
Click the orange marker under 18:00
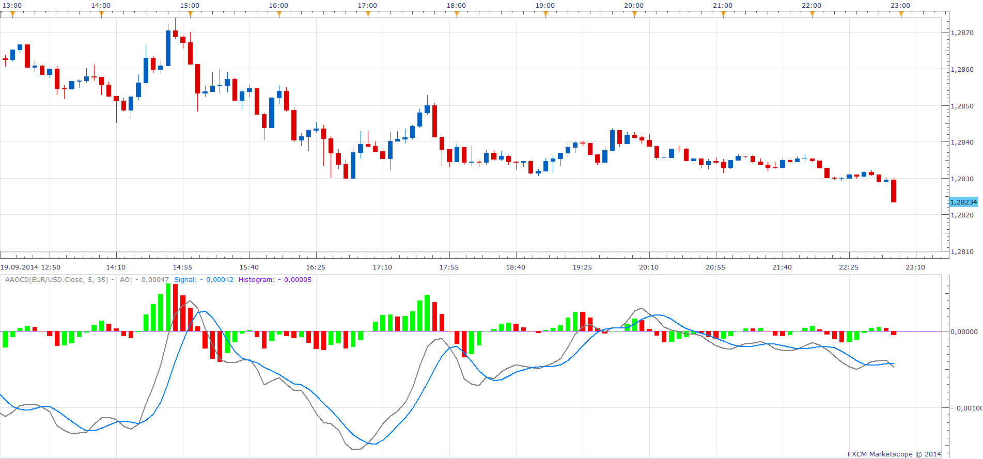[x=457, y=14]
